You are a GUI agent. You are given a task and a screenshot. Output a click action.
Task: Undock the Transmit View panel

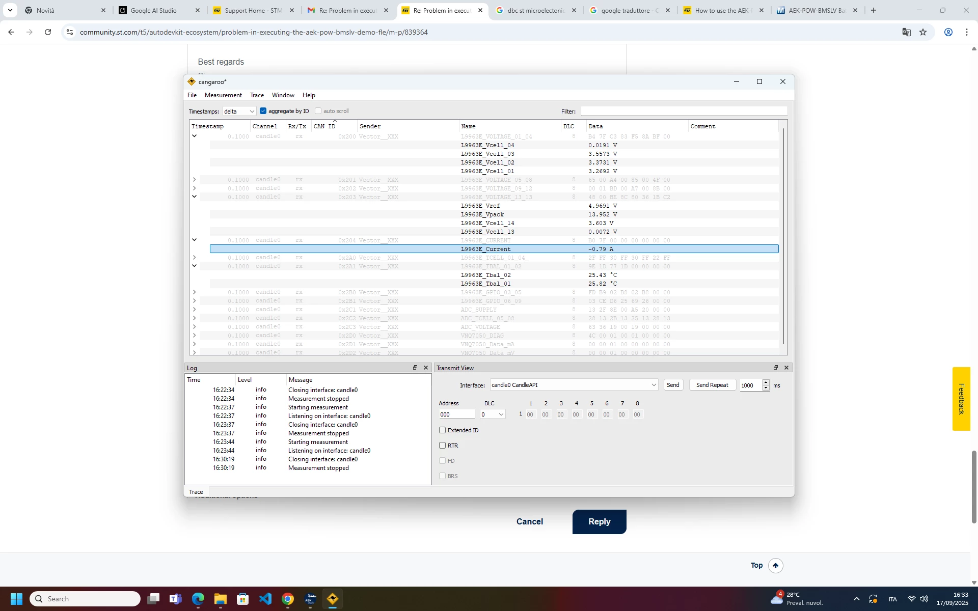pos(776,368)
